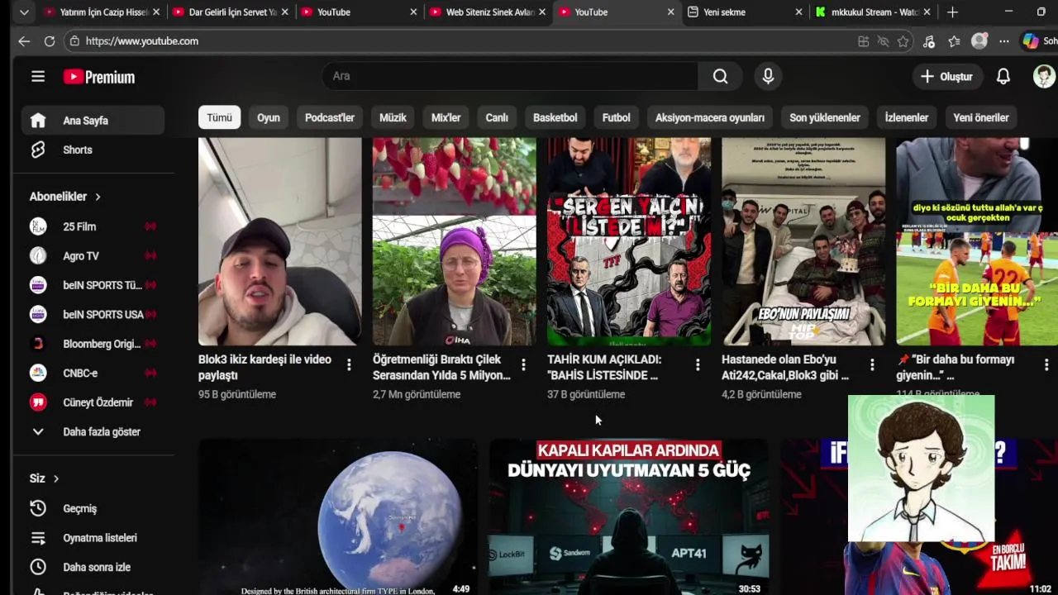Screen dimensions: 1058x595
Task: Click the YouTube search input field
Action: pos(510,76)
